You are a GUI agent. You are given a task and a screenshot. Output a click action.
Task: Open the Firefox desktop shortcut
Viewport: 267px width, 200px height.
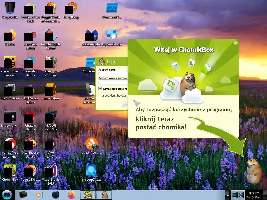point(10,37)
